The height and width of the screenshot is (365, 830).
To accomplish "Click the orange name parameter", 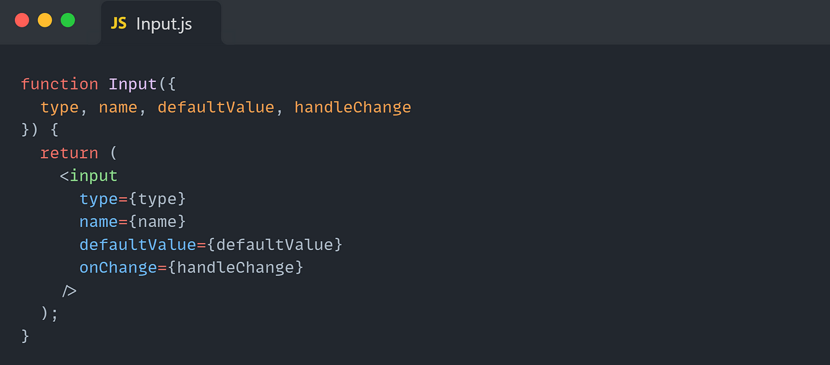I will [118, 108].
